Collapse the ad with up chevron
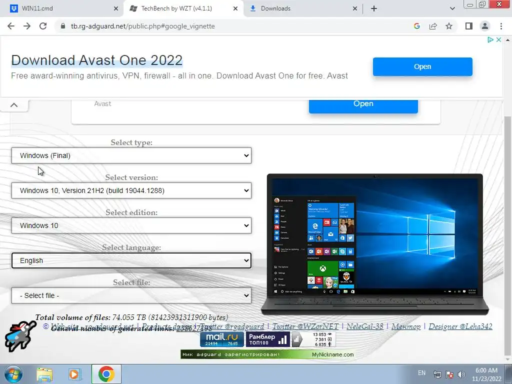Image resolution: width=512 pixels, height=384 pixels. coord(14,105)
